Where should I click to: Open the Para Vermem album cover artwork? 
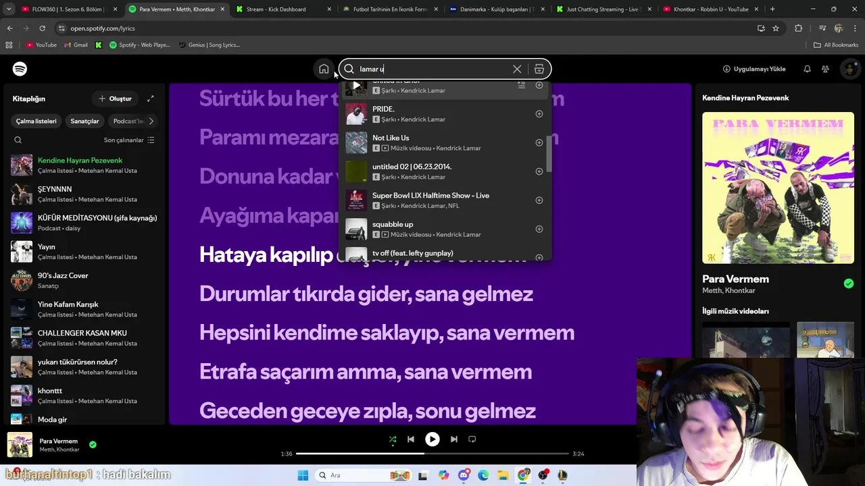[x=778, y=188]
